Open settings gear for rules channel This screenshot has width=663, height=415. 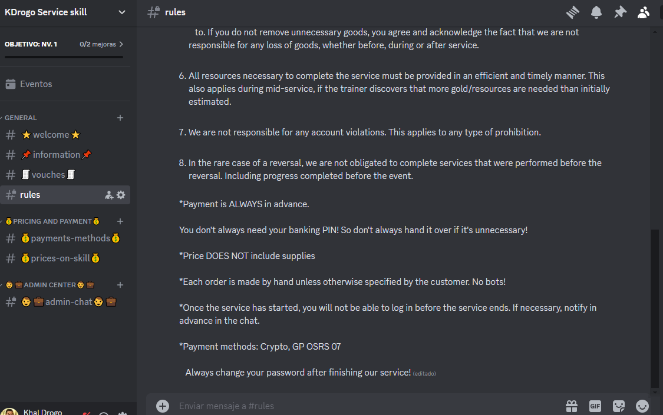121,195
